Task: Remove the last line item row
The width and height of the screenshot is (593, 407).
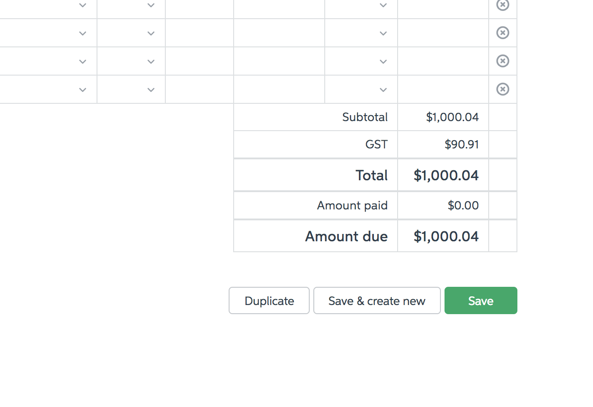Action: pyautogui.click(x=502, y=89)
